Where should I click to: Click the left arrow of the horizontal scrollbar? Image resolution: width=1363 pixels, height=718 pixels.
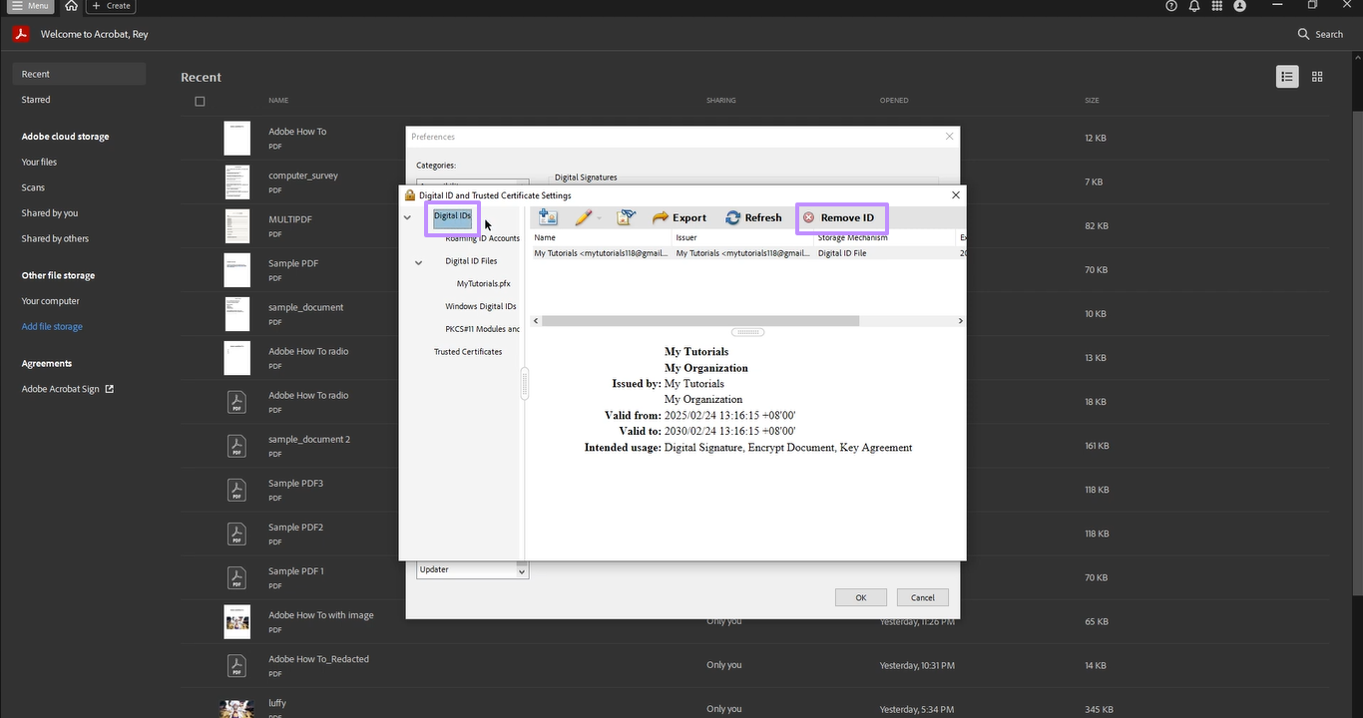pyautogui.click(x=536, y=321)
